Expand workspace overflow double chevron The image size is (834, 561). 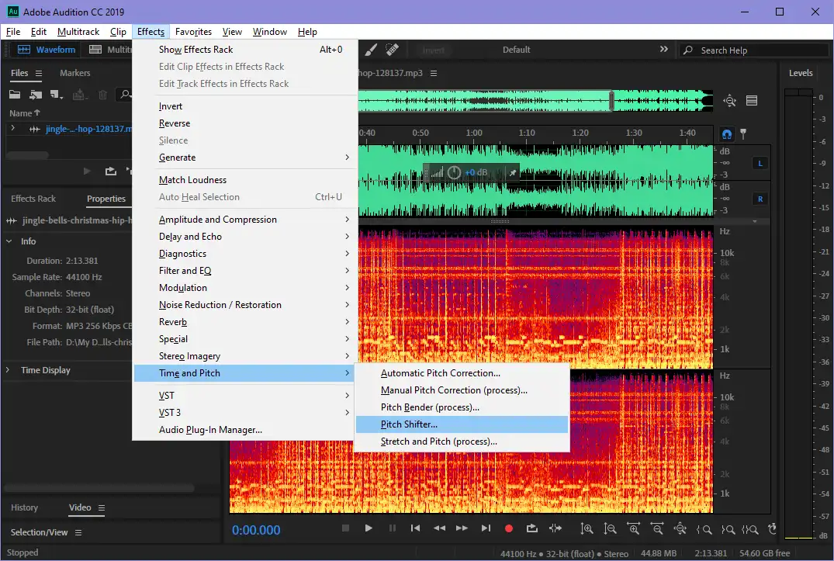pos(664,49)
